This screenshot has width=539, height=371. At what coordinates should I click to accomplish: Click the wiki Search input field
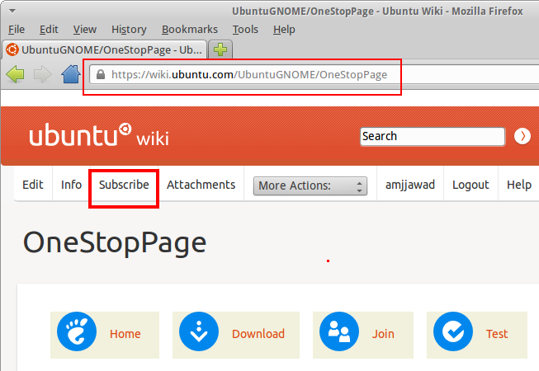(x=433, y=137)
